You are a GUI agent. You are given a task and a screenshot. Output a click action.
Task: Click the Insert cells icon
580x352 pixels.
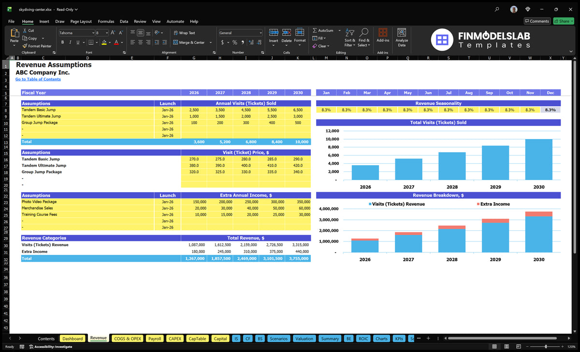pyautogui.click(x=274, y=32)
